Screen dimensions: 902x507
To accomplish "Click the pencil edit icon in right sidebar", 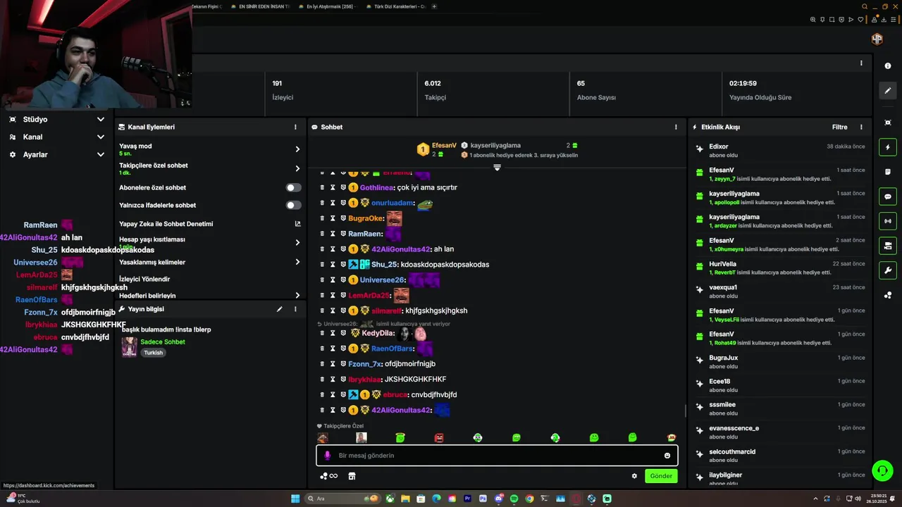I will pos(888,91).
